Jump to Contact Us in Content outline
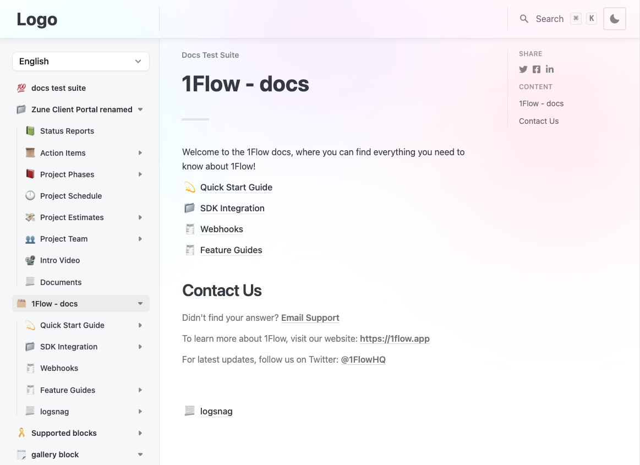This screenshot has width=640, height=465. point(539,121)
